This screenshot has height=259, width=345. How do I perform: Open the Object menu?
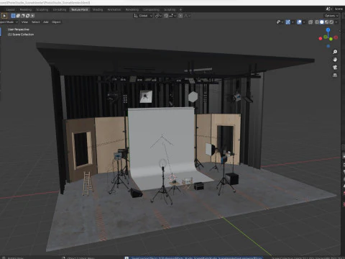56,22
